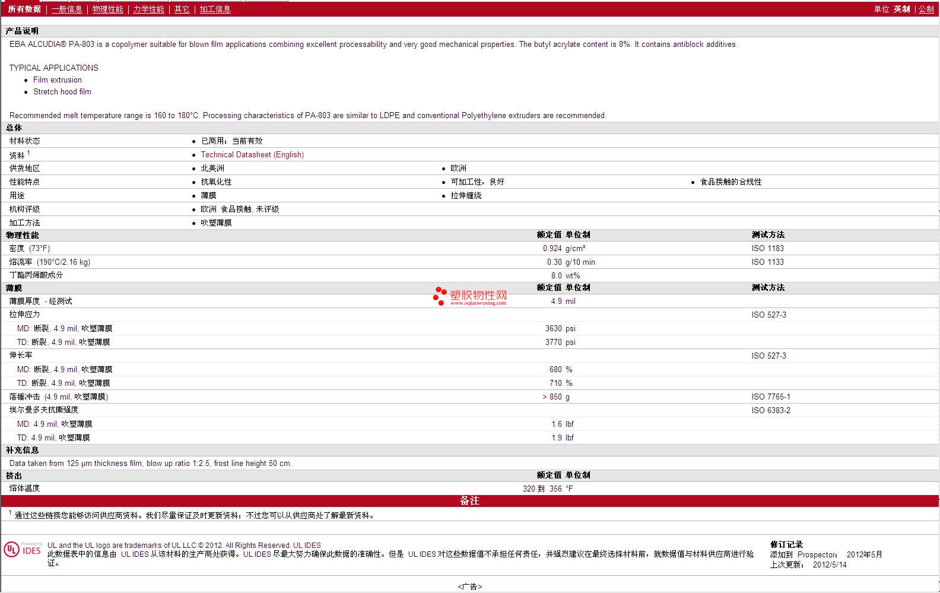Go to the 物理性能 tab
Screen dimensions: 940x593
107,9
